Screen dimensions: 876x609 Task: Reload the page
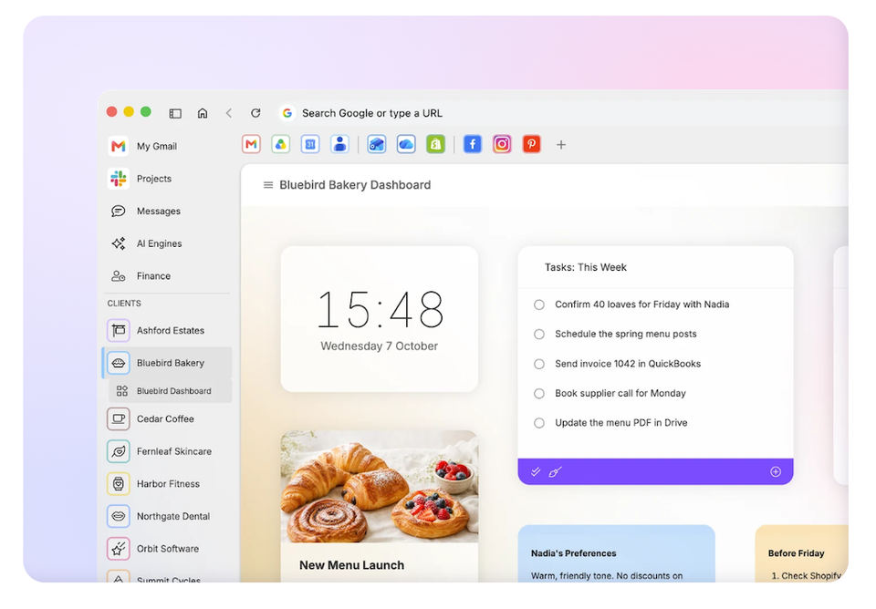click(x=255, y=113)
